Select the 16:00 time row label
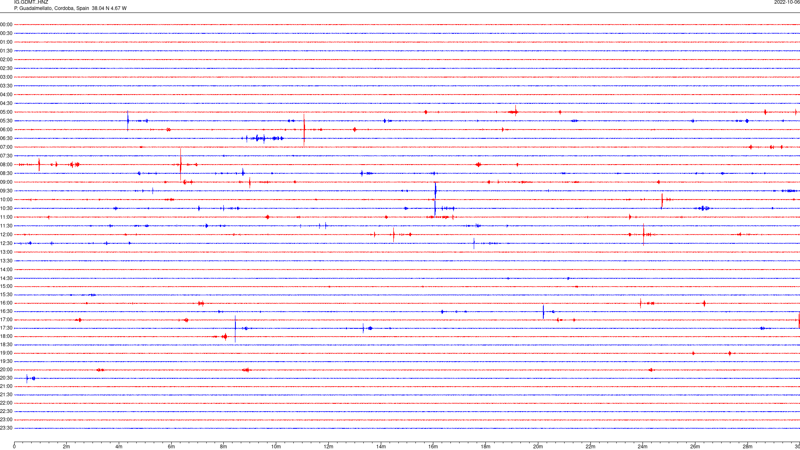 click(x=6, y=303)
